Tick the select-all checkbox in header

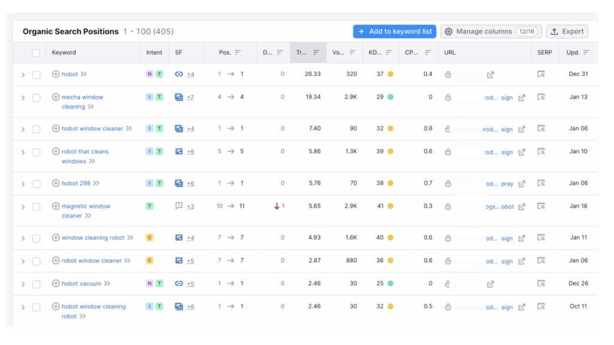point(36,53)
